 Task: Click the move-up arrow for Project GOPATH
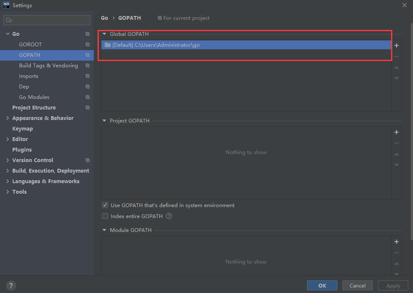[397, 154]
